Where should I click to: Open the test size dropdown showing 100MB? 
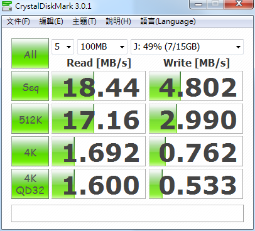click(102, 46)
